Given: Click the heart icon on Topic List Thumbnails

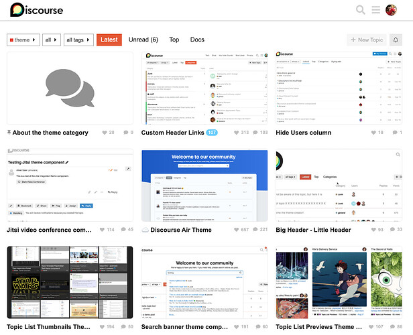Looking at the screenshot, I should coord(102,327).
